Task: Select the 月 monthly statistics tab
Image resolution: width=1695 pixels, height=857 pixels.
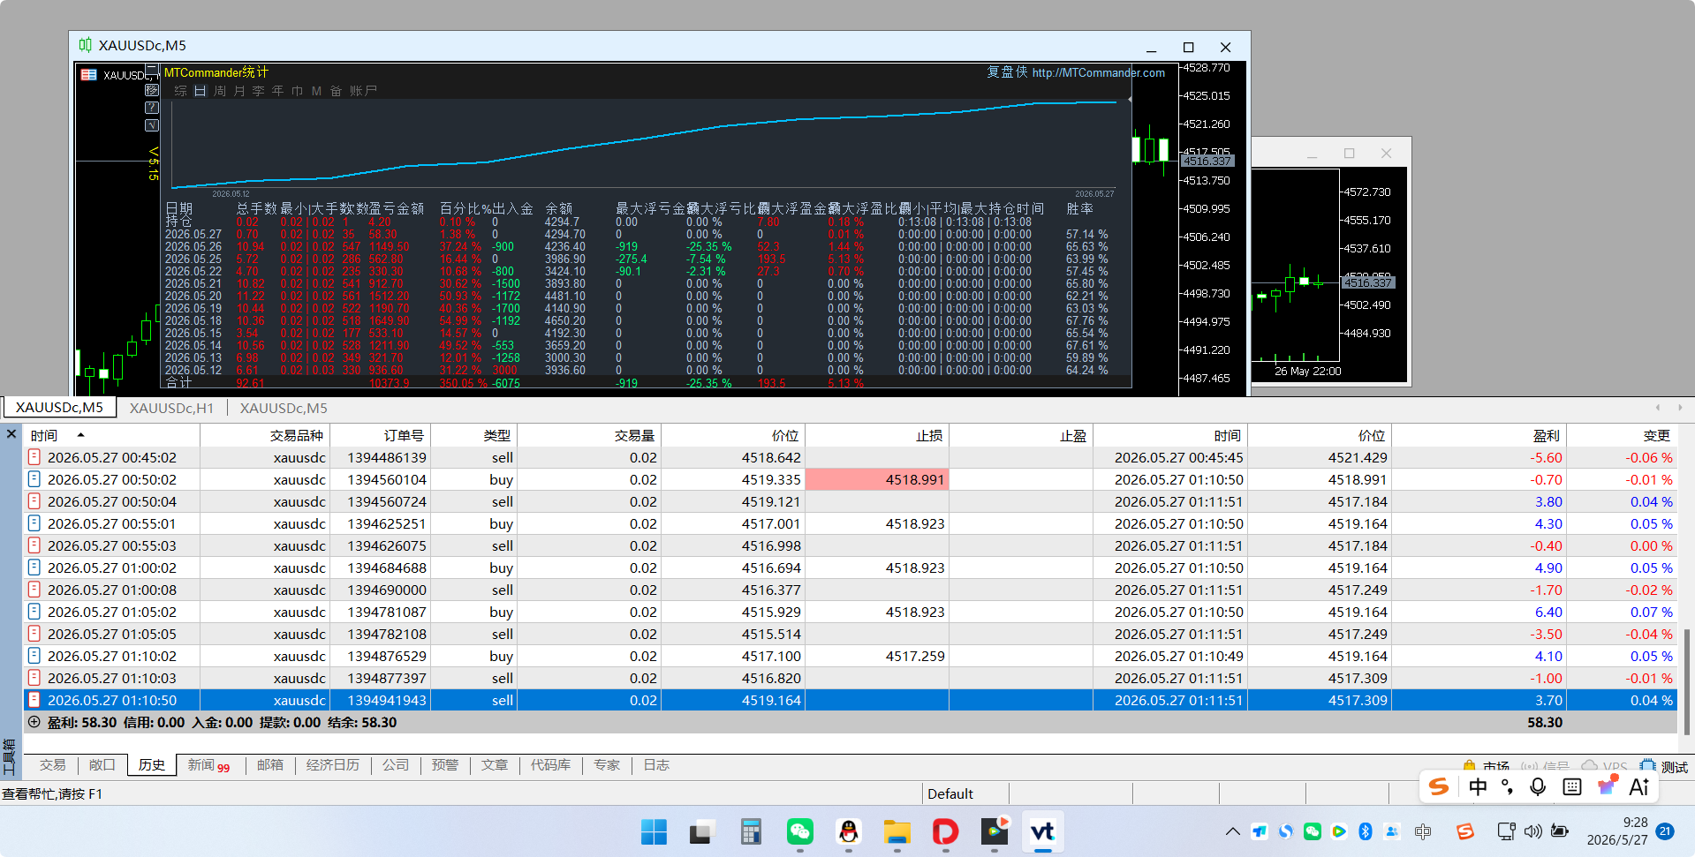Action: click(x=238, y=91)
